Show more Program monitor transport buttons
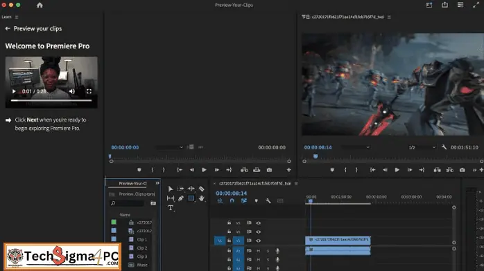The width and height of the screenshot is (484, 271). point(474,170)
